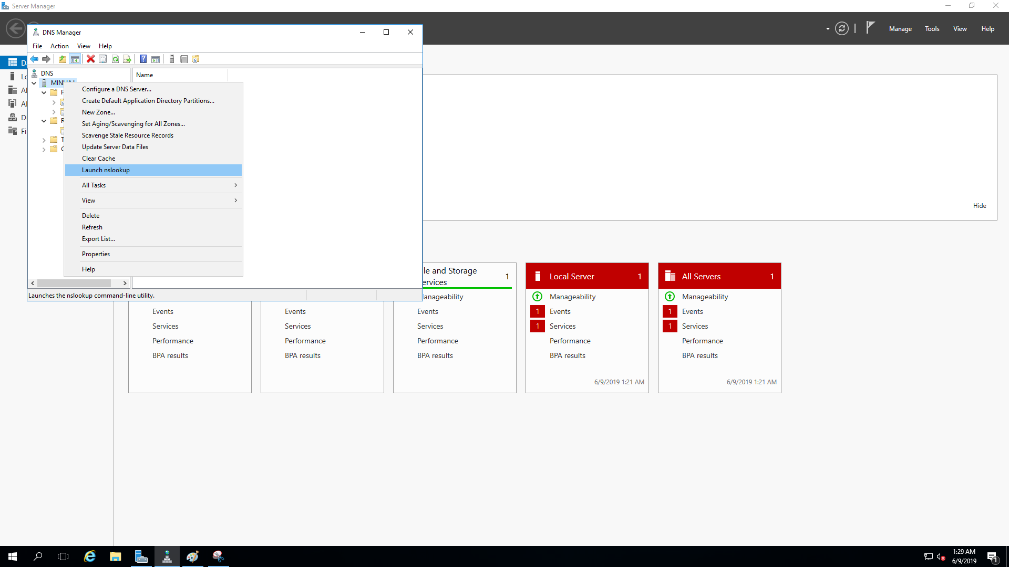1009x567 pixels.
Task: Open BPA results under Local Server
Action: pos(568,355)
